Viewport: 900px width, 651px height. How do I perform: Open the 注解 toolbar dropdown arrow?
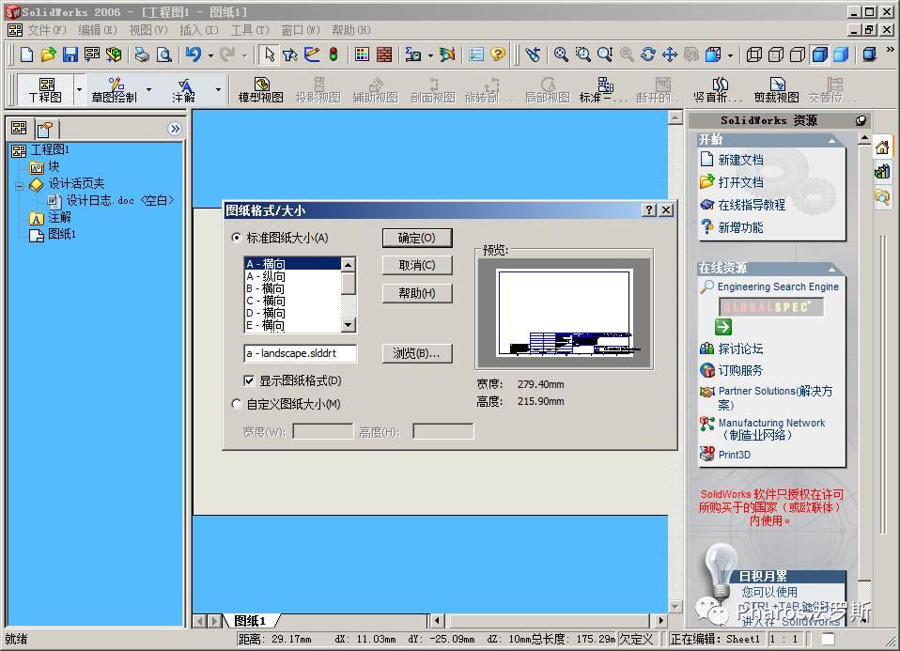click(218, 90)
